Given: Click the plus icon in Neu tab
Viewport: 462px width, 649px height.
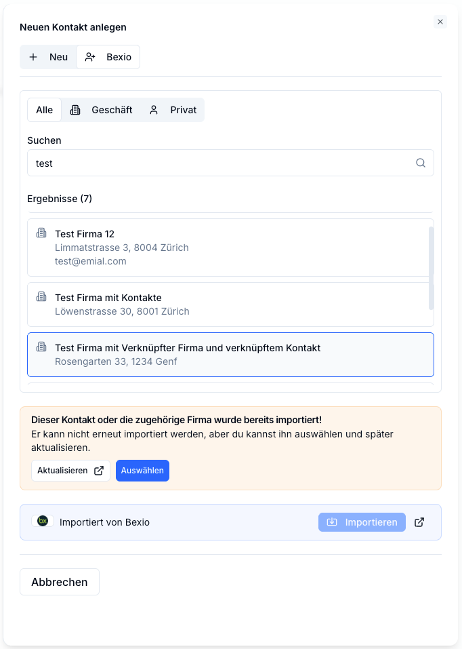Looking at the screenshot, I should point(33,57).
